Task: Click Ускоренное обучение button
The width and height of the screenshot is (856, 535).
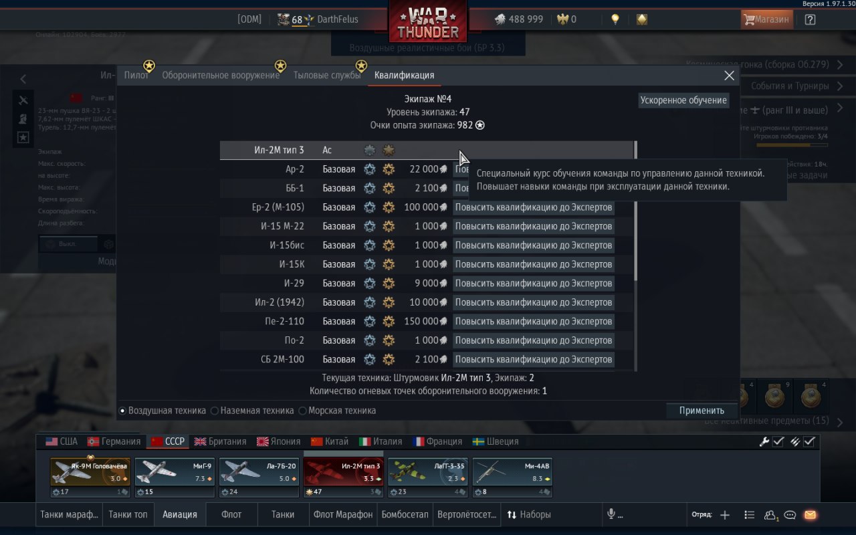Action: (x=683, y=100)
